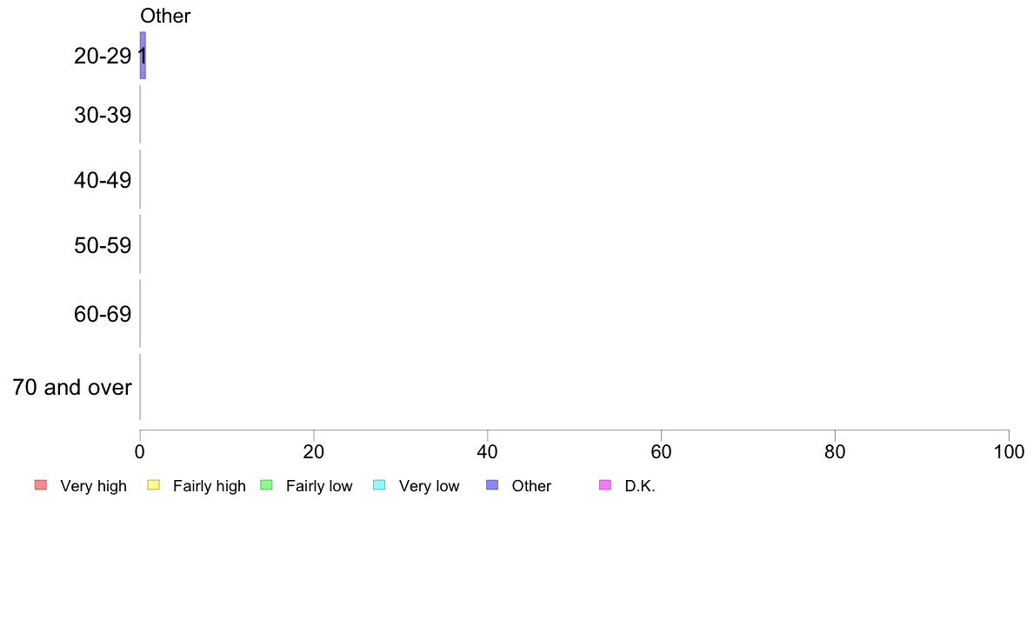Click the 0 axis tick label
This screenshot has height=640, width=1033.
click(140, 451)
